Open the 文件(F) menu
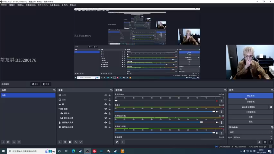This screenshot has width=274, height=154. click(4, 5)
